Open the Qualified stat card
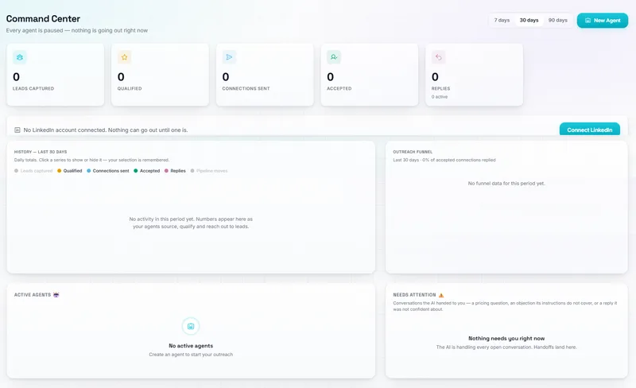 tap(161, 75)
